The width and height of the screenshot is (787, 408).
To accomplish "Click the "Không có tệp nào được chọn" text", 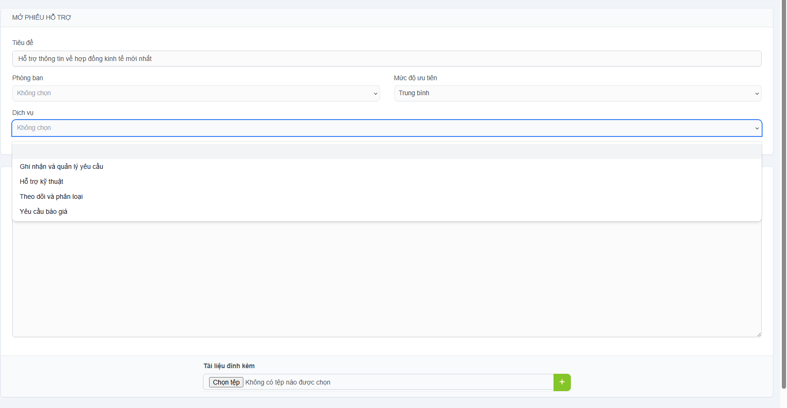I will (x=288, y=382).
